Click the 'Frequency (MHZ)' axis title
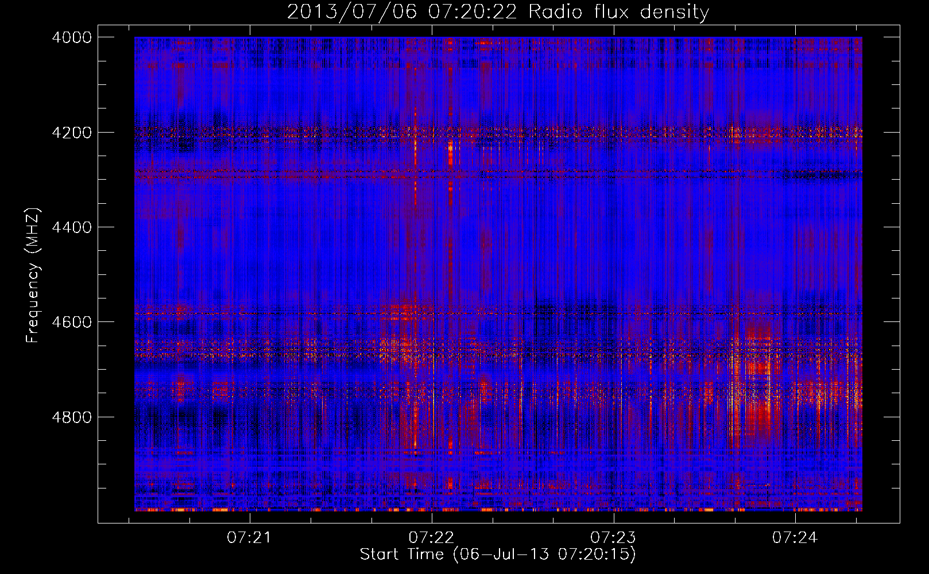Screen dimensions: 929x574 33,275
